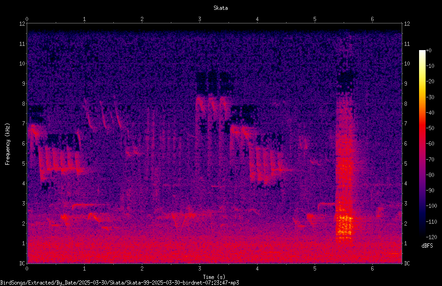Click the "4" tick on the top time axis
This screenshot has width=442, height=286.
click(x=257, y=19)
